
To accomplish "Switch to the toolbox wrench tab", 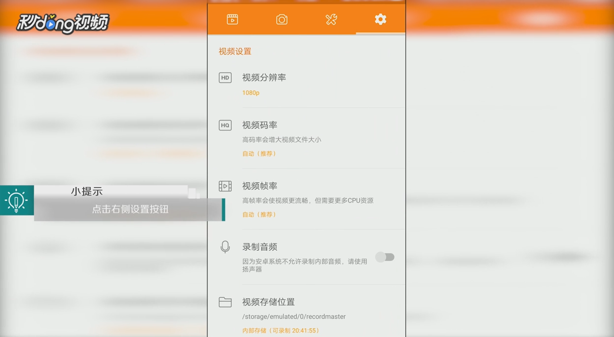I will click(331, 19).
